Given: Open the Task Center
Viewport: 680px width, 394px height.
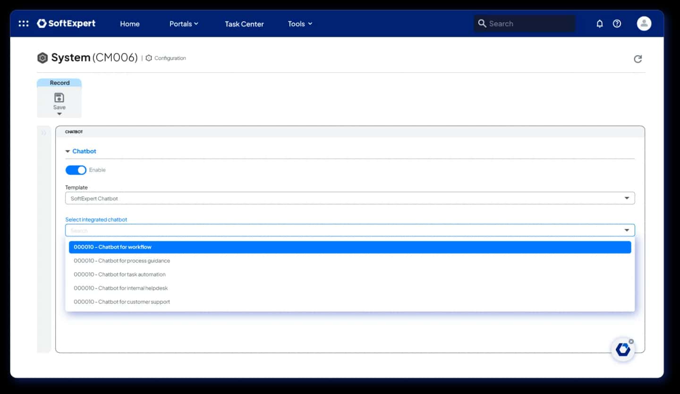Looking at the screenshot, I should coord(244,24).
